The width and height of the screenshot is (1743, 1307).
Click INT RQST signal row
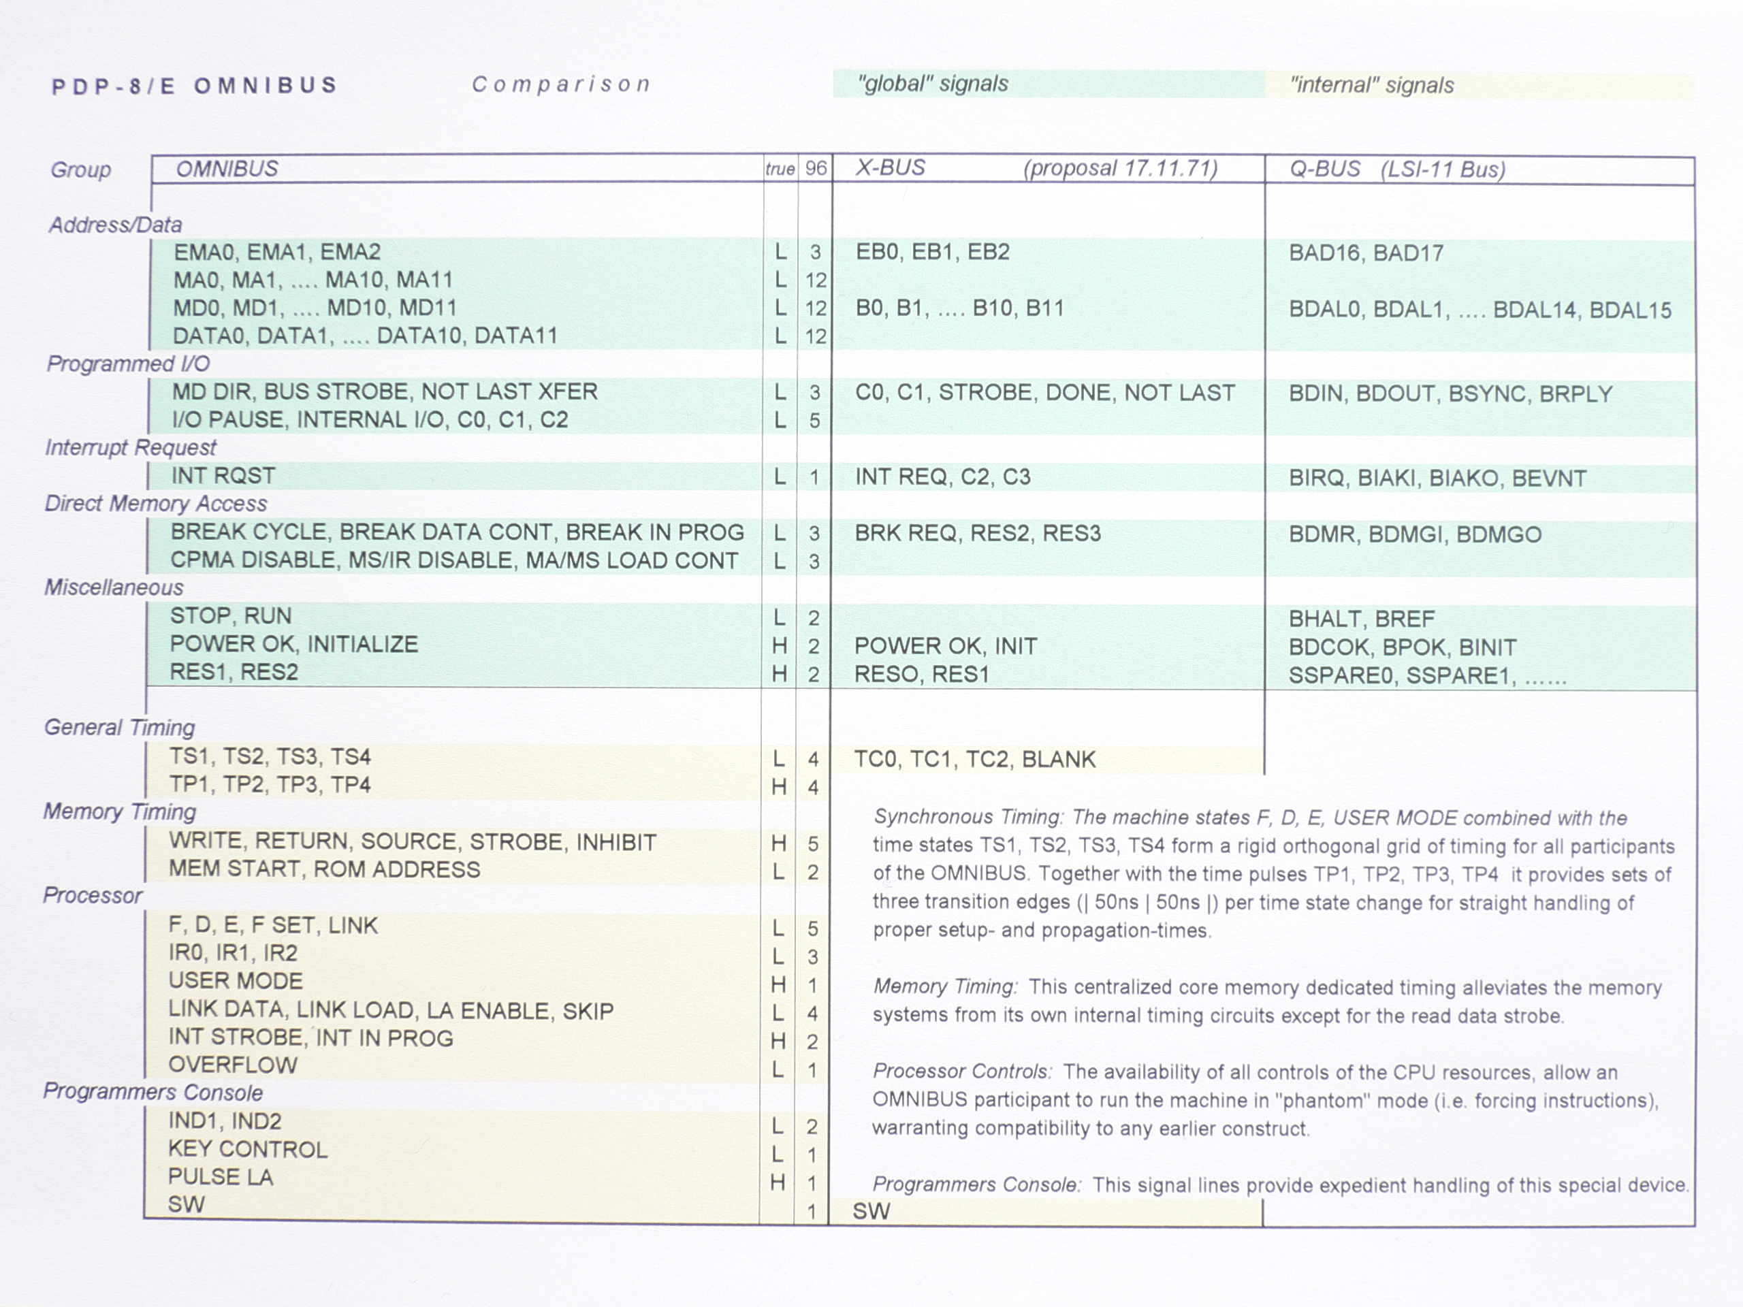[x=223, y=476]
